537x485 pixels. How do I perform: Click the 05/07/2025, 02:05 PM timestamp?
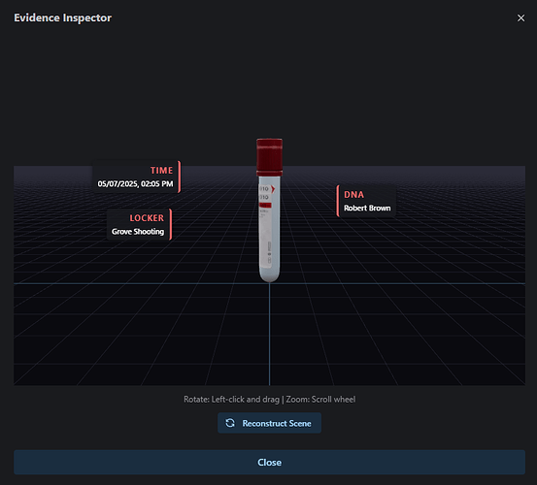135,184
